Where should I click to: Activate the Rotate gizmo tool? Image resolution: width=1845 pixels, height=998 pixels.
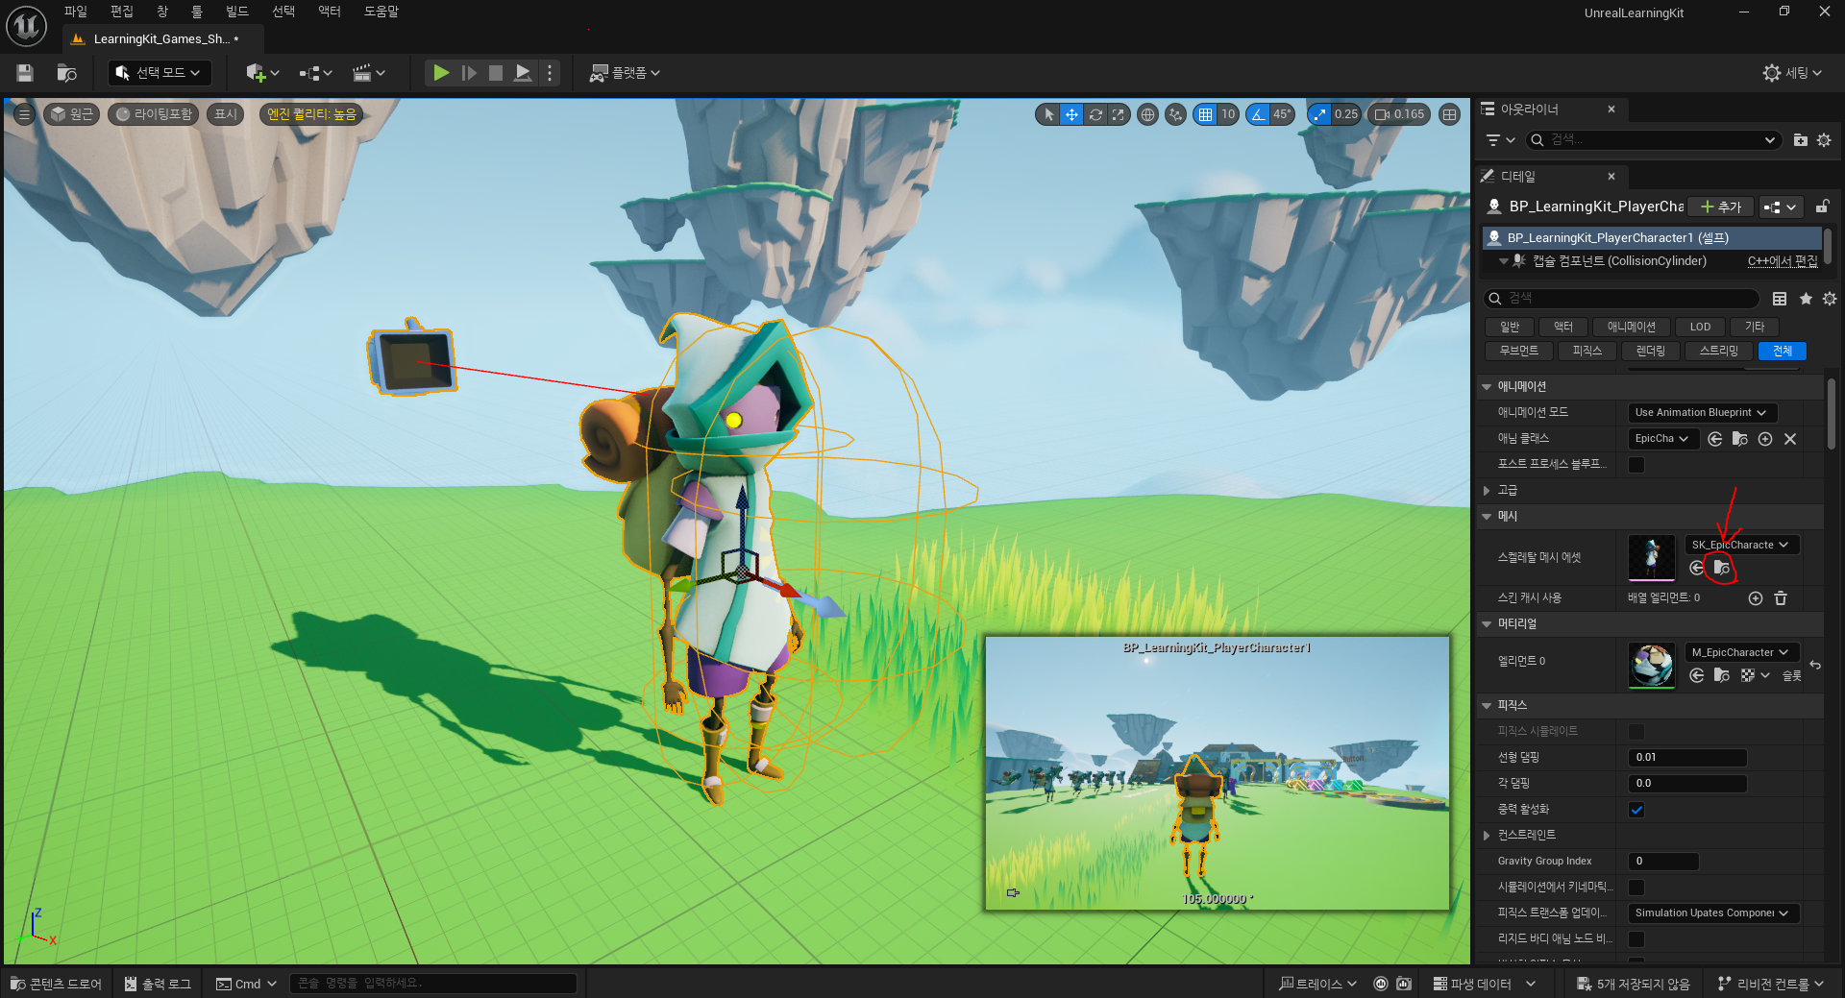pyautogui.click(x=1095, y=114)
